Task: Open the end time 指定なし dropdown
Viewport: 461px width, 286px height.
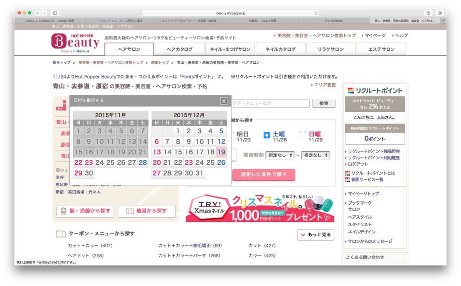Action: click(x=315, y=155)
